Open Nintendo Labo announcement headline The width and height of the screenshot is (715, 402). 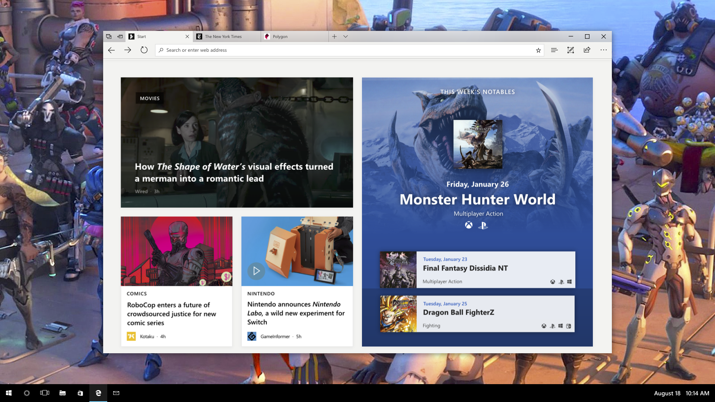[x=296, y=313]
